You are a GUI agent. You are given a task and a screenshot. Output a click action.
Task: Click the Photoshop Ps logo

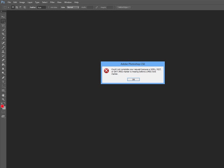point(3,2)
